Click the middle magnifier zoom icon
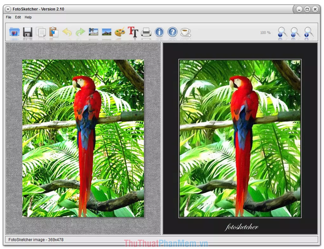 295,32
